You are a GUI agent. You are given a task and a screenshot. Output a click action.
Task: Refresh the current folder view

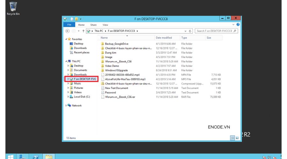(190, 31)
